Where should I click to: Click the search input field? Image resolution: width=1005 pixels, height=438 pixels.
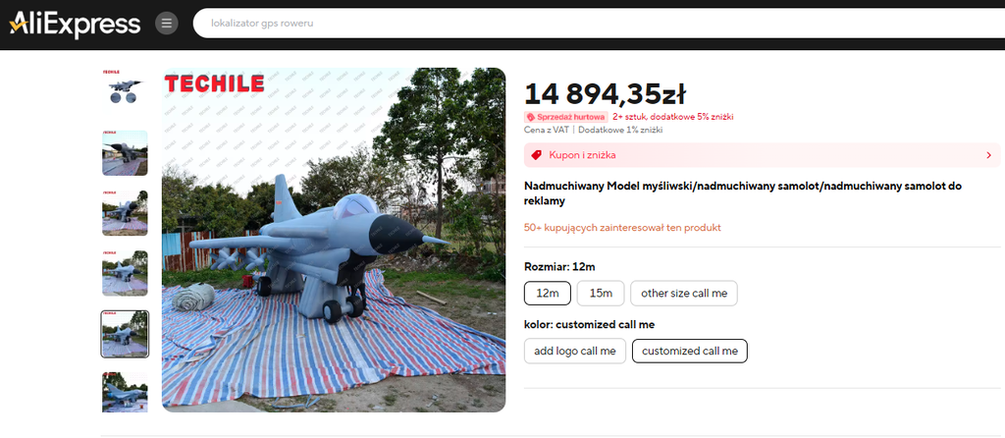tap(589, 23)
